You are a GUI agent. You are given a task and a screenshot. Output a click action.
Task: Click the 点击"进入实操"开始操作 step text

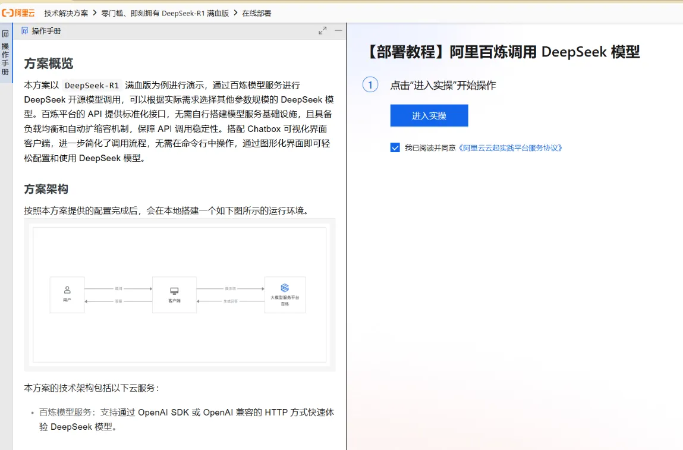[443, 86]
